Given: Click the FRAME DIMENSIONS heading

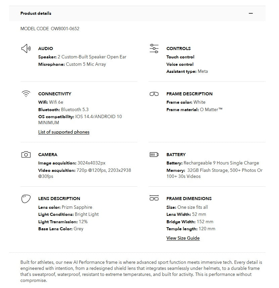Looking at the screenshot, I should (189, 199).
